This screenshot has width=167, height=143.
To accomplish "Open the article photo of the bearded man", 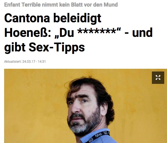I will tap(85, 106).
